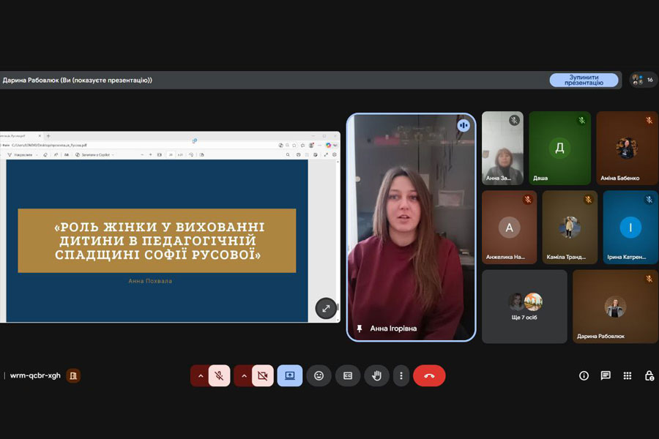Raise hand with the hand icon
The height and width of the screenshot is (439, 659).
point(376,375)
